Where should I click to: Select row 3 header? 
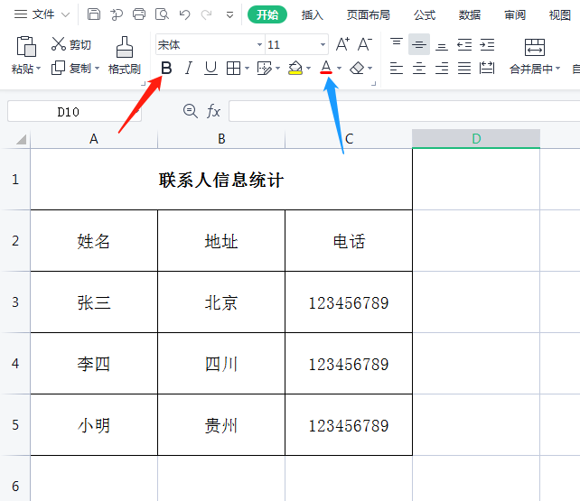[x=15, y=302]
